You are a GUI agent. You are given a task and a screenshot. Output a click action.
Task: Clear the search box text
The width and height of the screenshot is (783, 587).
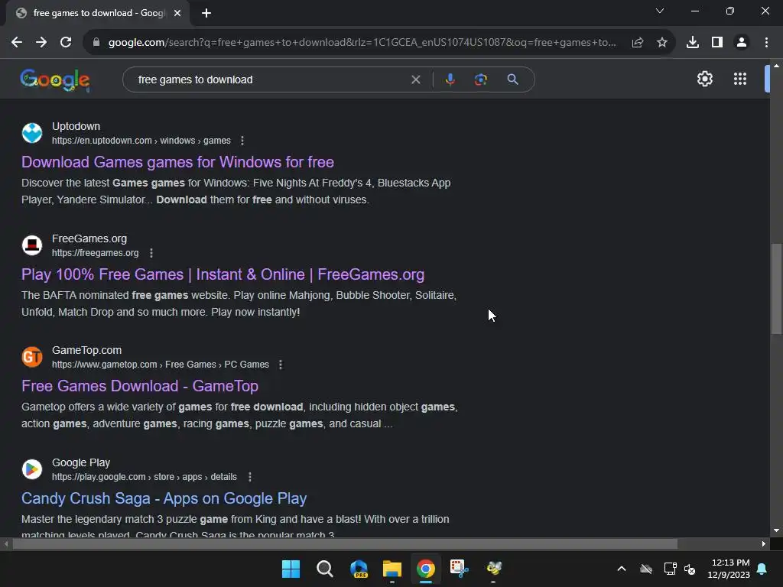click(x=415, y=79)
